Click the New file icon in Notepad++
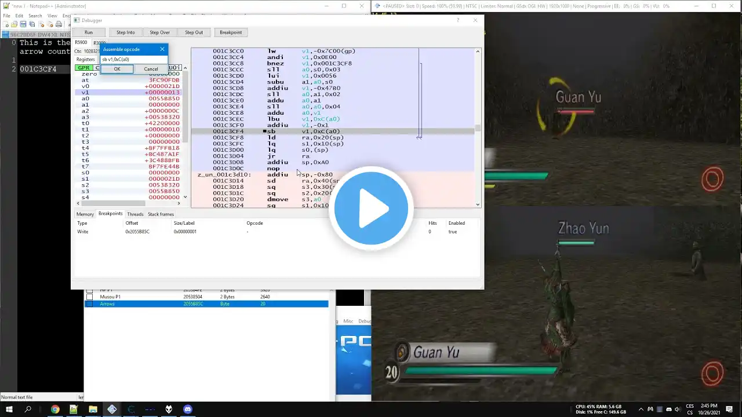This screenshot has width=742, height=417. pos(6,24)
